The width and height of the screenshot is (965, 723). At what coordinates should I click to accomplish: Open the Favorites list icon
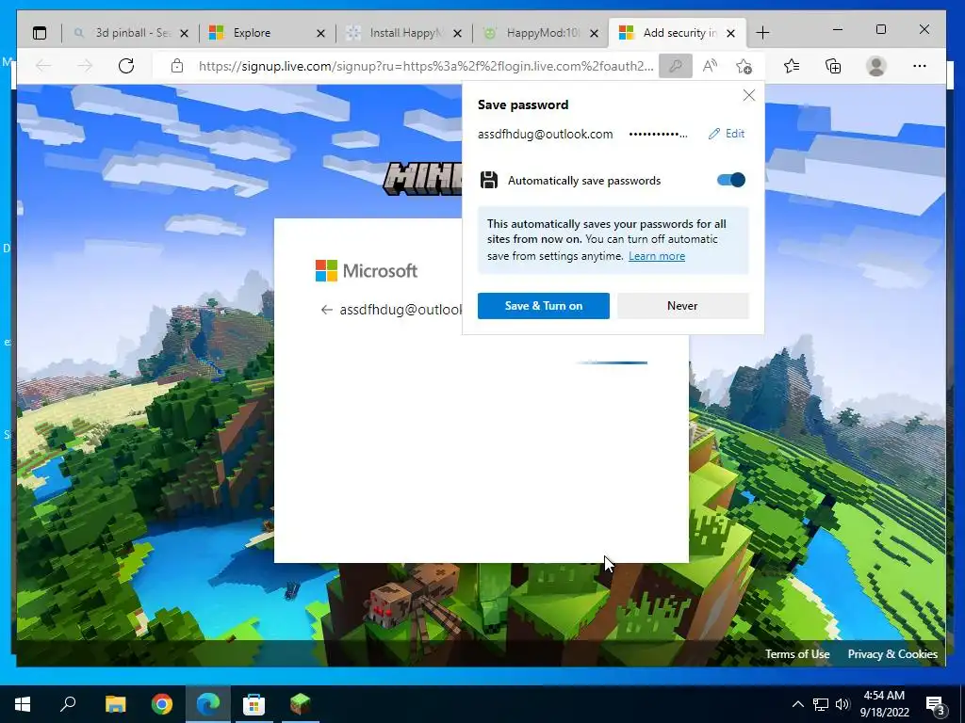[792, 66]
